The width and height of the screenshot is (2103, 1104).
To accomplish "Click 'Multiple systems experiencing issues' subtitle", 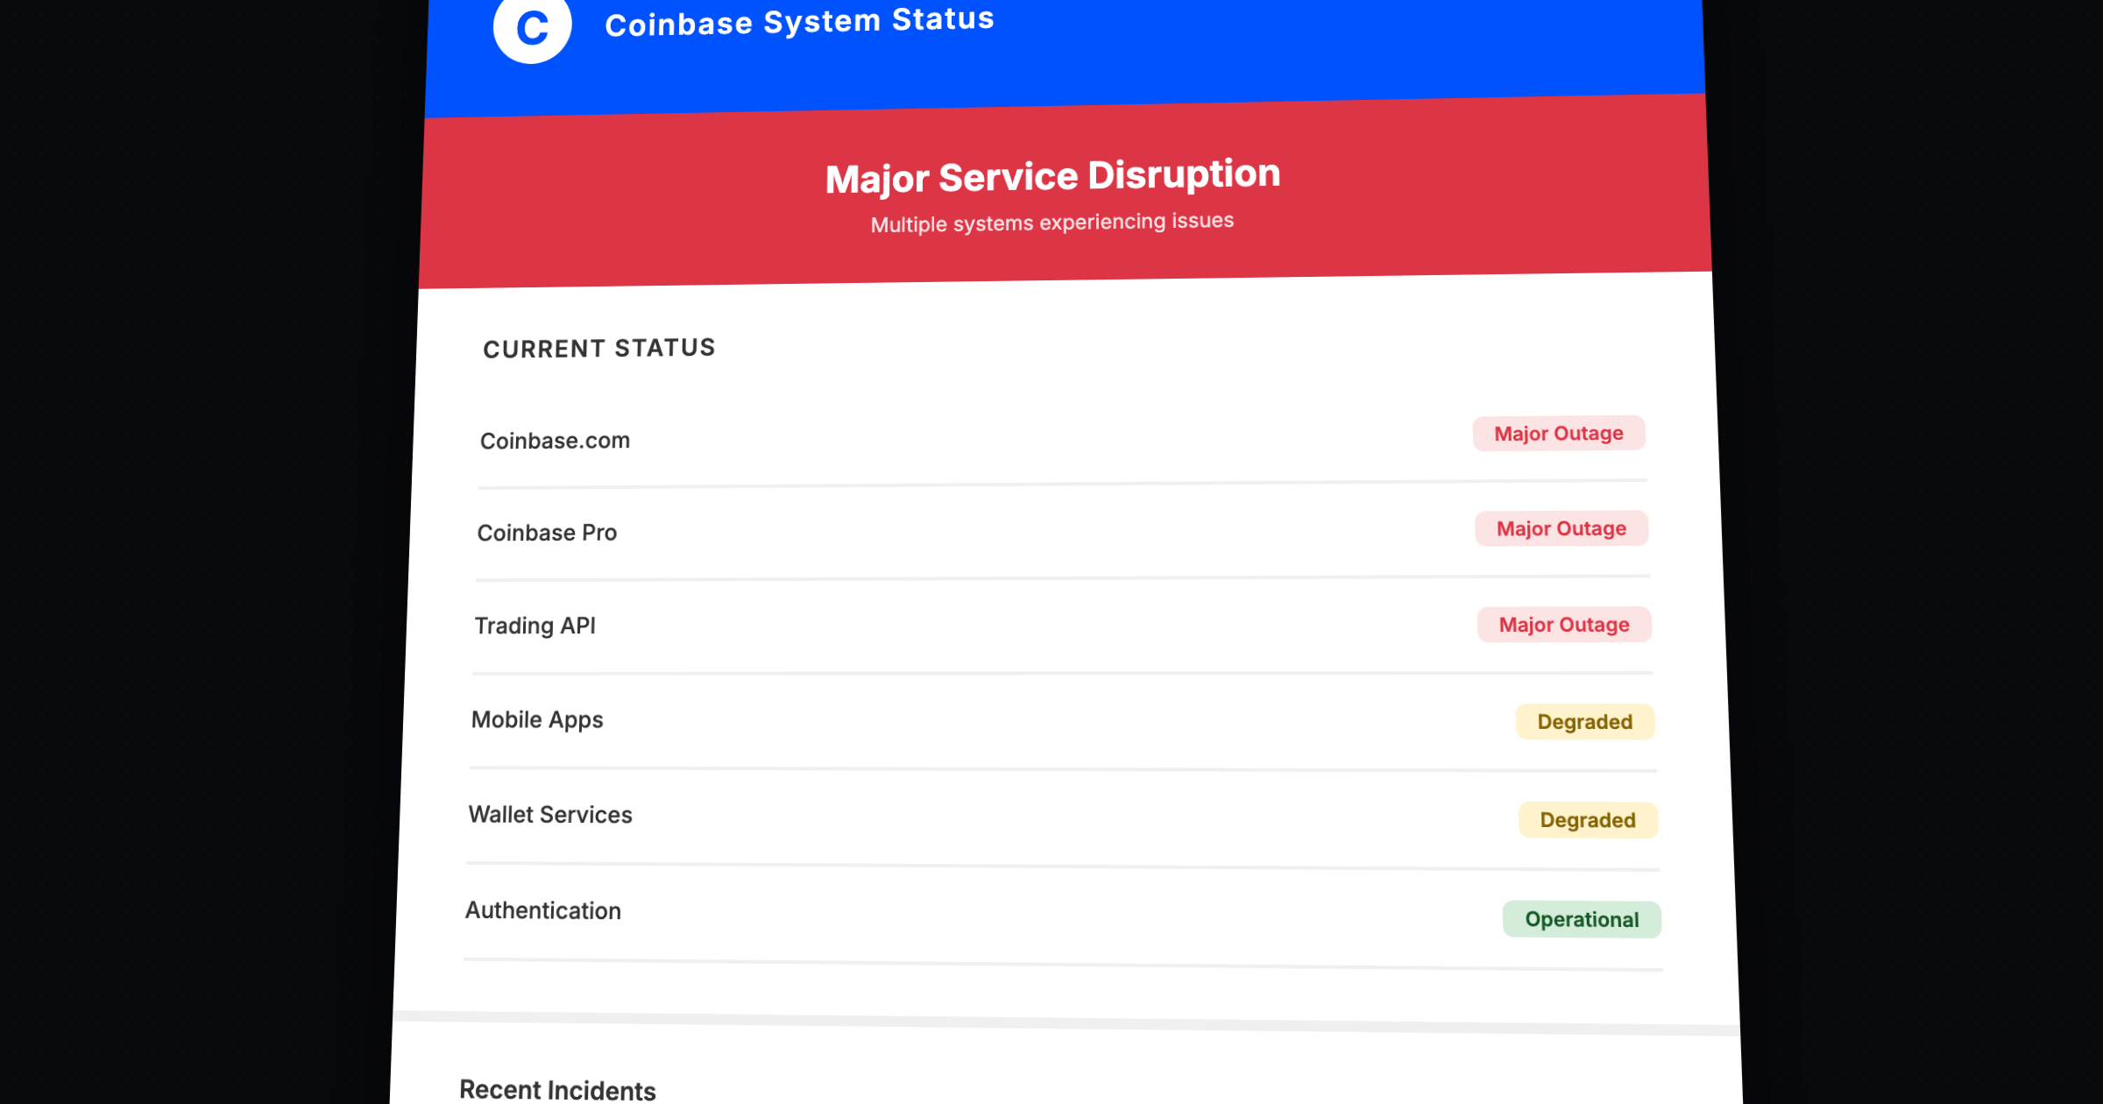I will [x=1052, y=223].
